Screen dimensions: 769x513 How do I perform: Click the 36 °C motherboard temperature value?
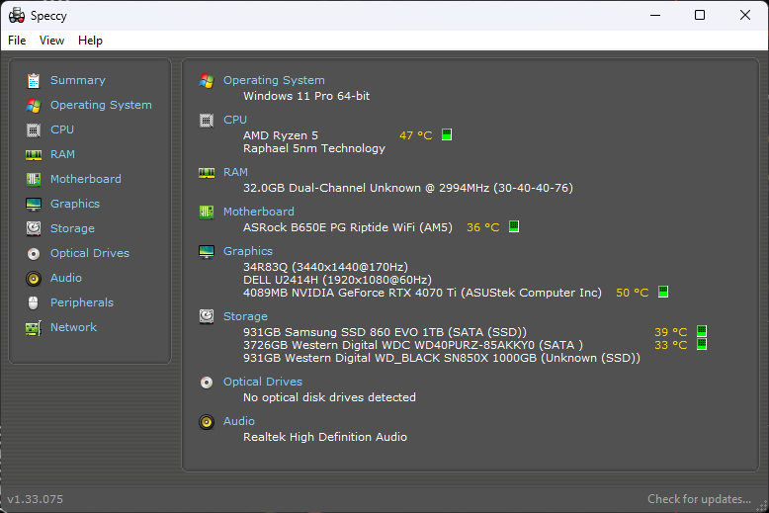click(x=483, y=227)
